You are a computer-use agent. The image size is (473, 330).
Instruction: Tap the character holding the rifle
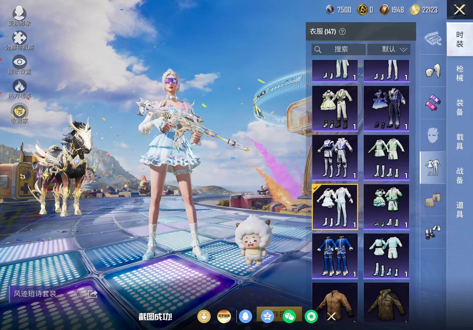click(x=174, y=165)
